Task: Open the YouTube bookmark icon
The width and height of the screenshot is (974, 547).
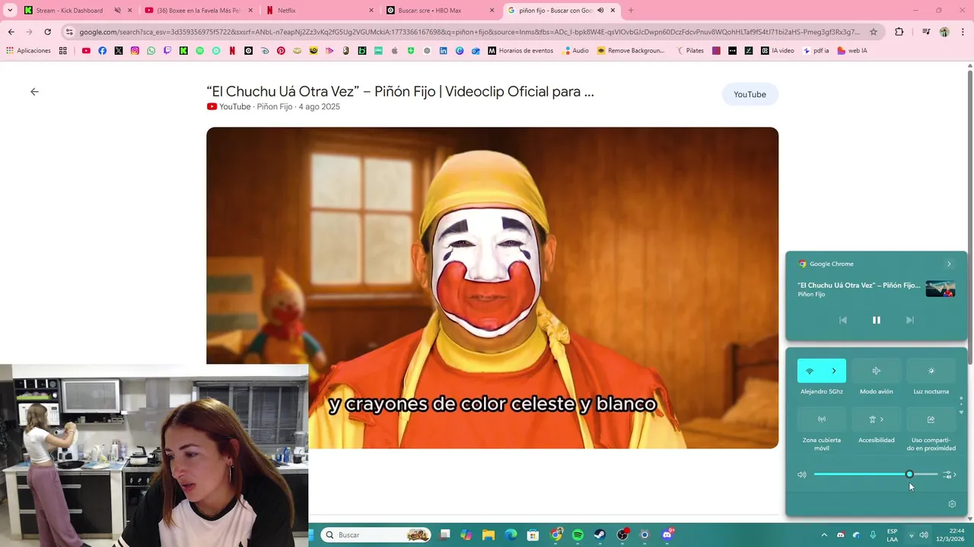Action: (86, 51)
